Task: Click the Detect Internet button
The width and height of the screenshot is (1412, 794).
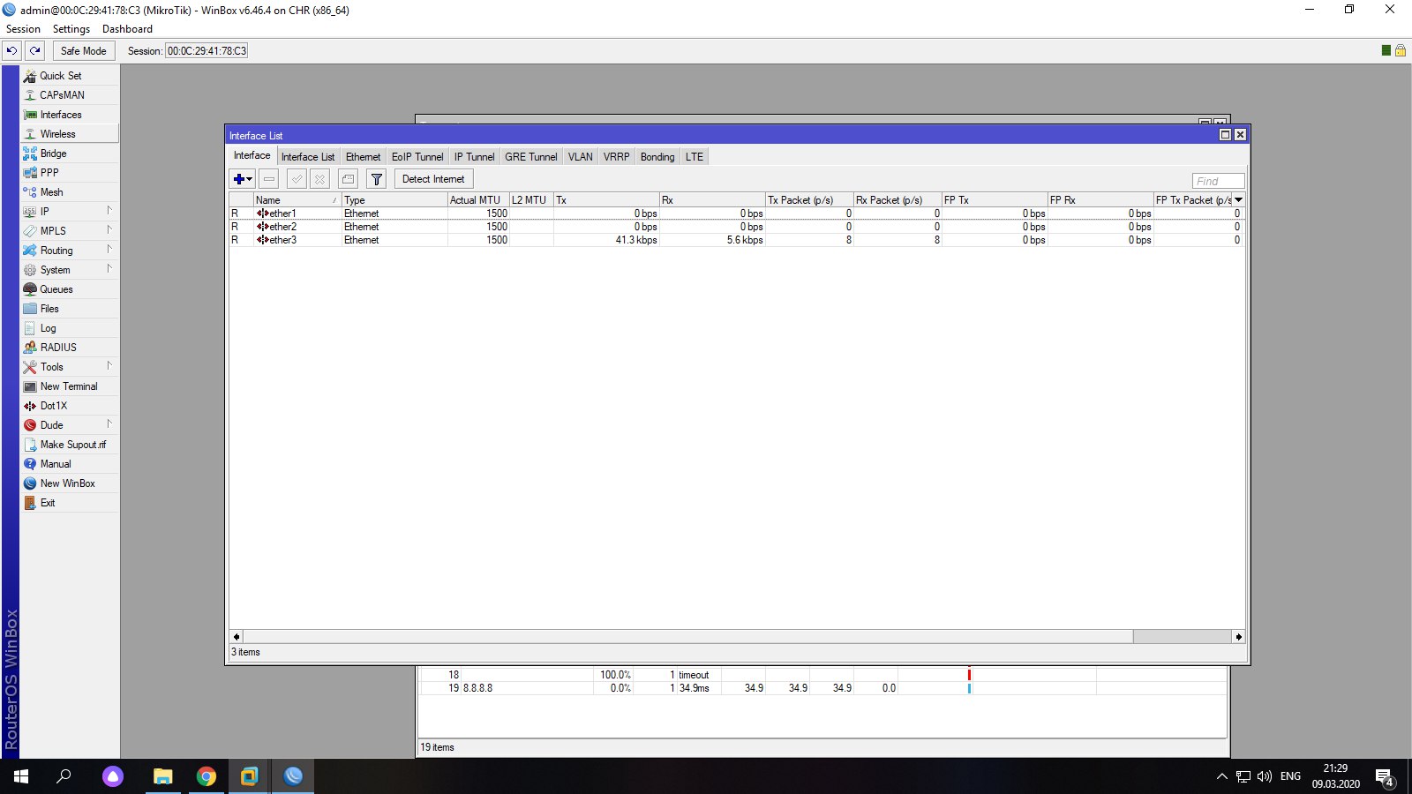Action: pos(433,179)
